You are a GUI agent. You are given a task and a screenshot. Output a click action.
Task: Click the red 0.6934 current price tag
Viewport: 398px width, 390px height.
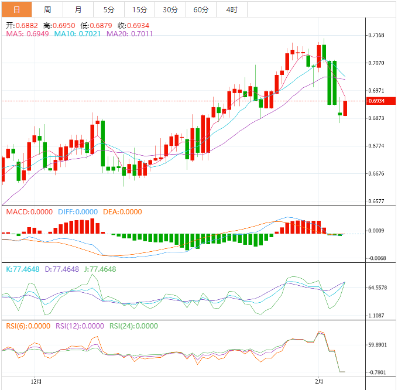[376, 101]
